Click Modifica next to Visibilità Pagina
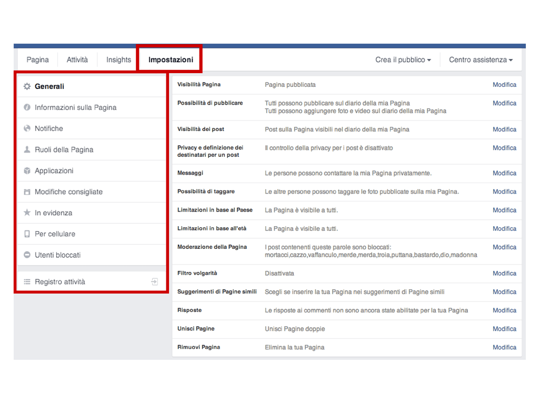This screenshot has width=539, height=404. click(504, 85)
